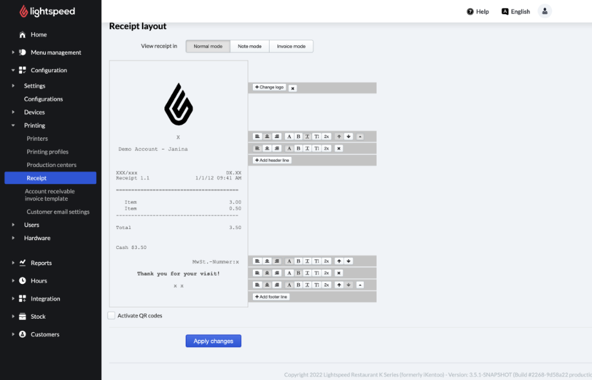Go to Production centers page

click(x=51, y=165)
